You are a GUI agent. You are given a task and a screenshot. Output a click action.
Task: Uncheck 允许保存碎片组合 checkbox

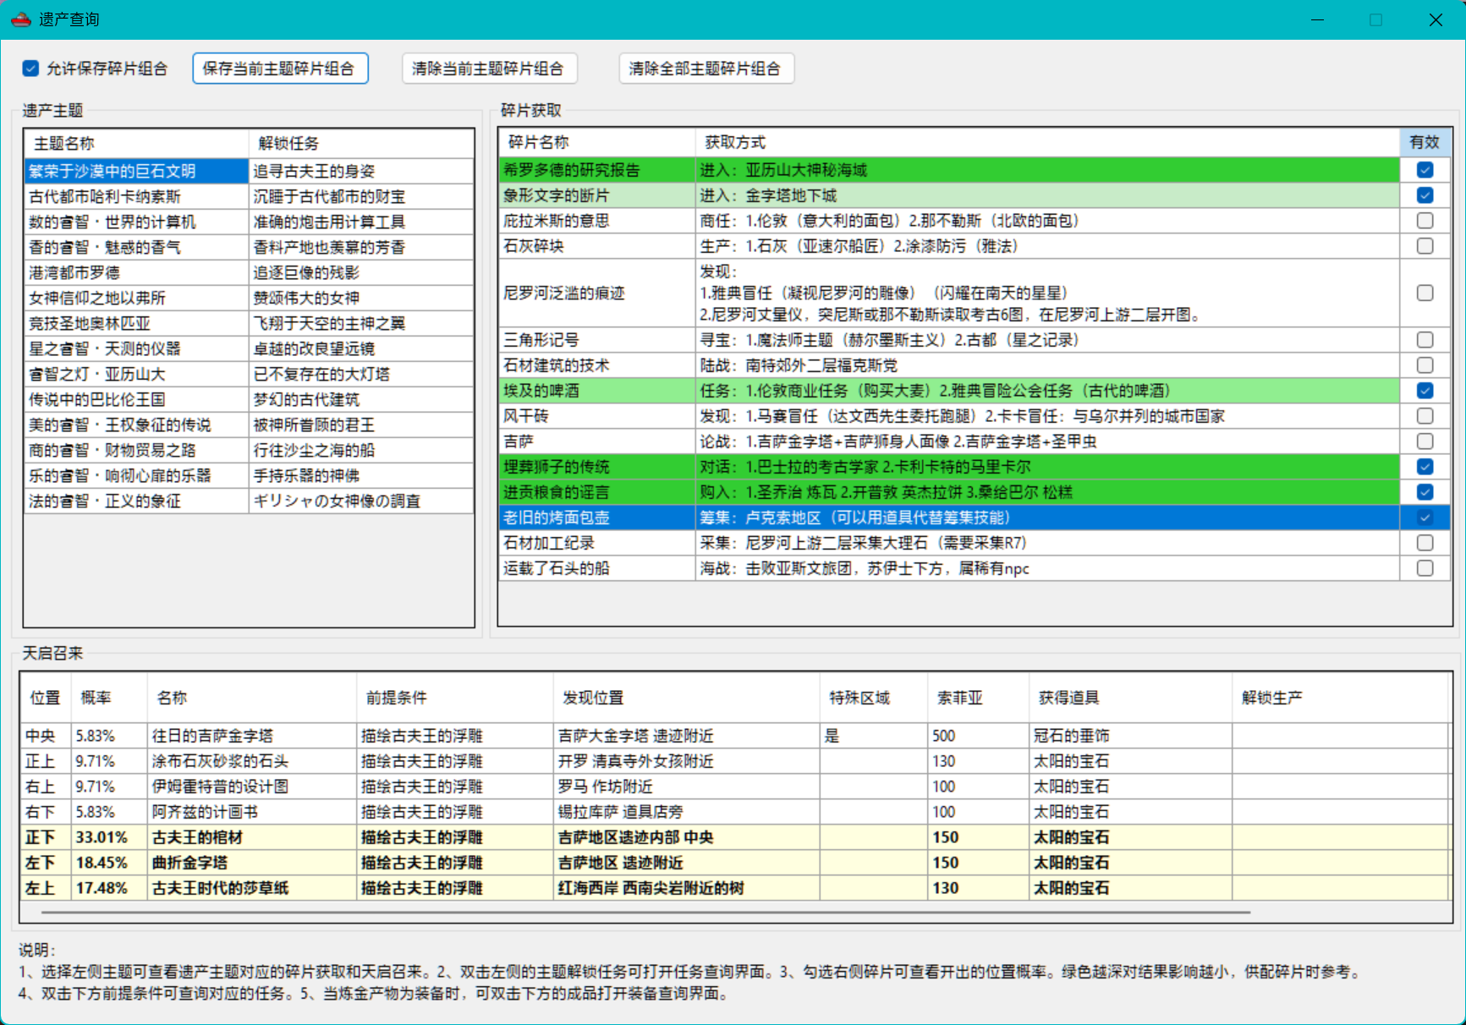[31, 69]
